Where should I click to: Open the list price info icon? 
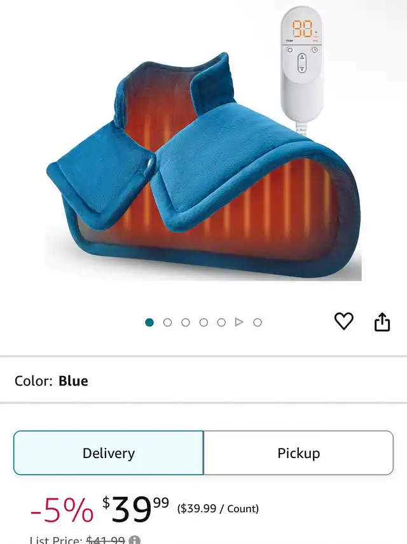click(135, 541)
